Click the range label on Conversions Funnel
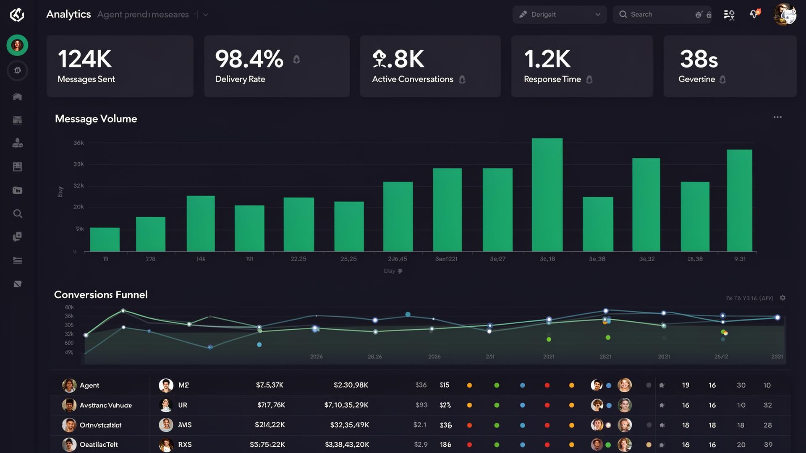Image resolution: width=806 pixels, height=453 pixels. [749, 298]
